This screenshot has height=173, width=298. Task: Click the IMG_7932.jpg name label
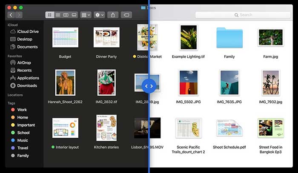click(271, 102)
